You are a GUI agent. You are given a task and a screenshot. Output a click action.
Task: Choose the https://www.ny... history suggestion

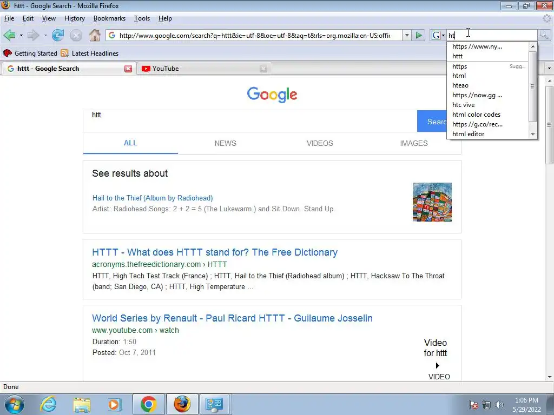tap(487, 46)
